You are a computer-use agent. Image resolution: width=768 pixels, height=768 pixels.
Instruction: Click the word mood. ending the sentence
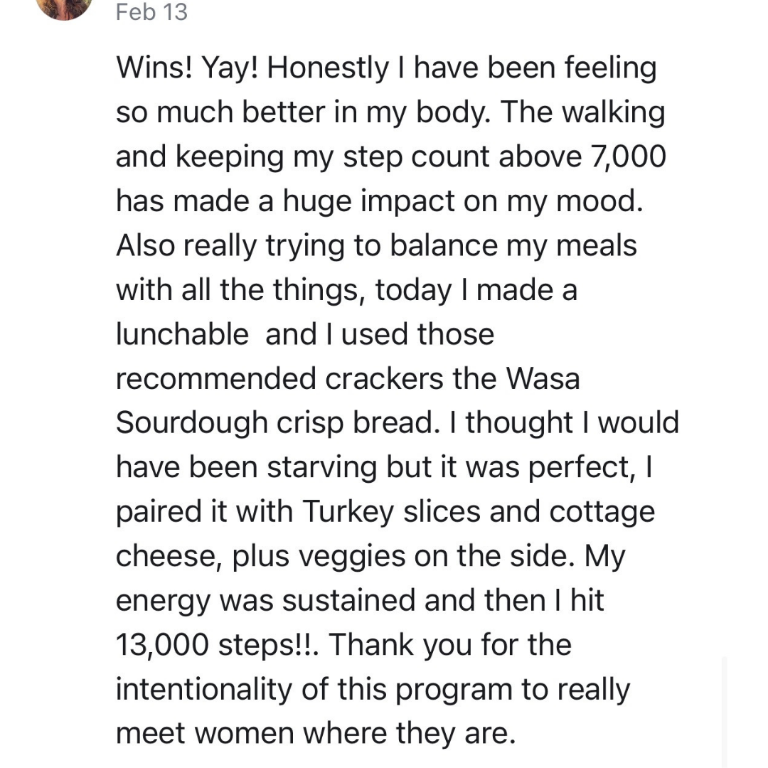[599, 201]
